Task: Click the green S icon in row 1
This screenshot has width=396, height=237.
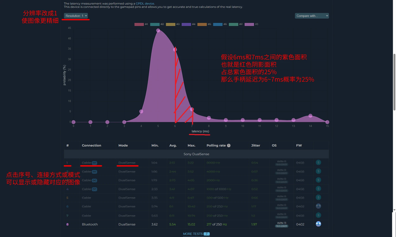Action: point(318,163)
